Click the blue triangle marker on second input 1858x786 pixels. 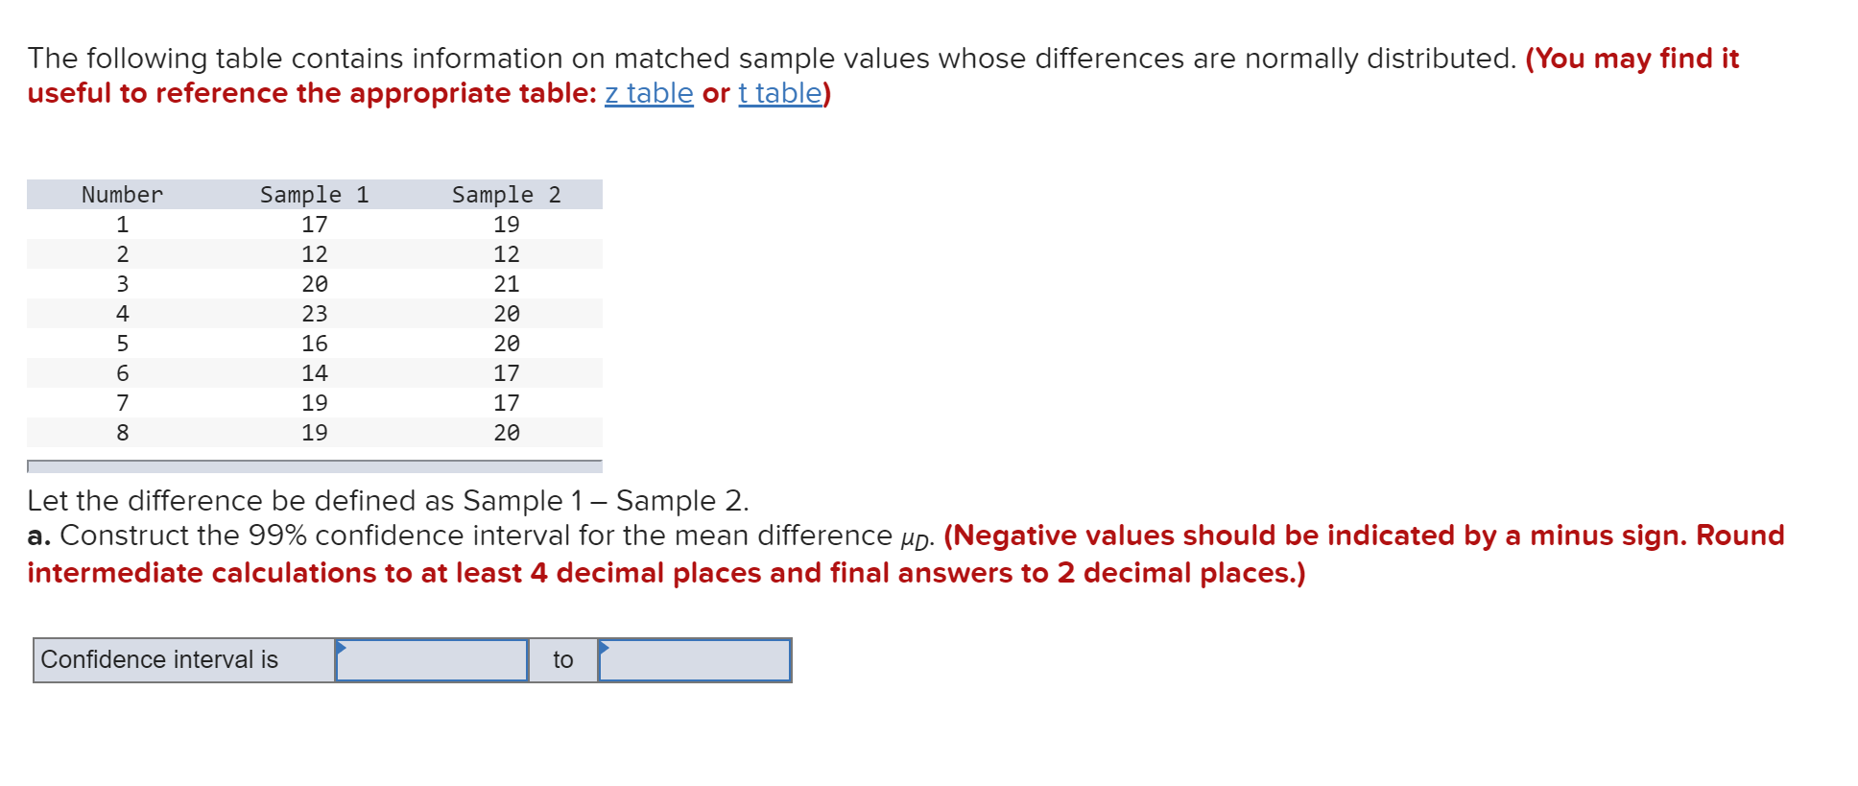[604, 648]
